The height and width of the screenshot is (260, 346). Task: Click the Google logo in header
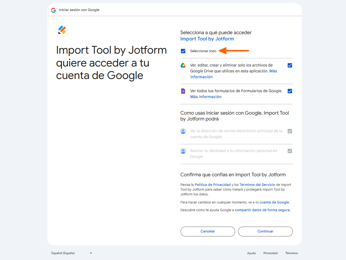54,10
